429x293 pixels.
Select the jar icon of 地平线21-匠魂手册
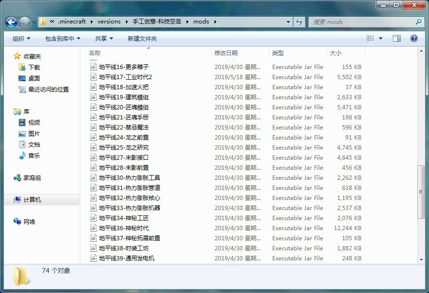pyautogui.click(x=93, y=117)
